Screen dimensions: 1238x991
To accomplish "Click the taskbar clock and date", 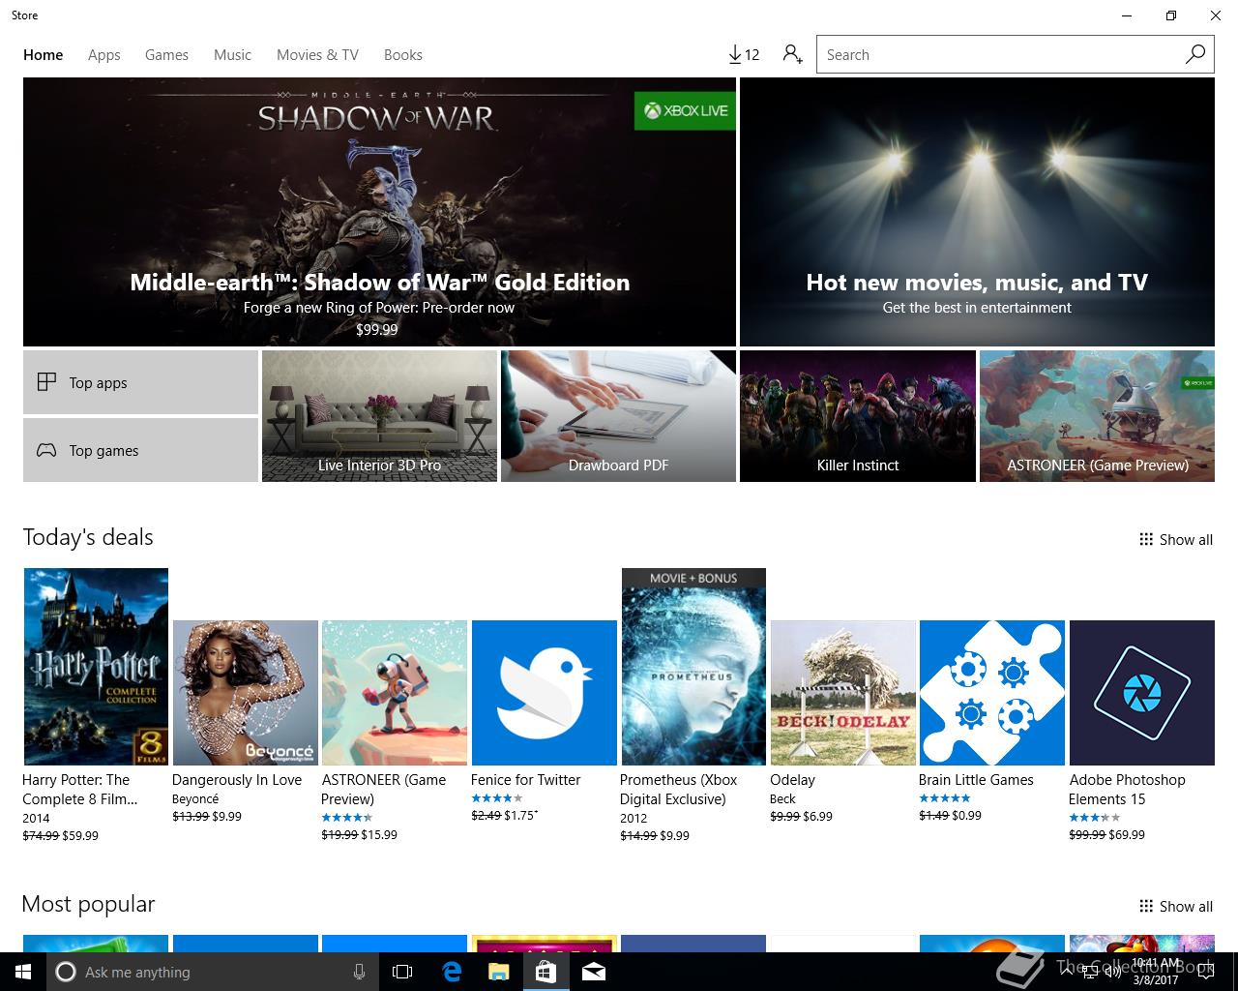I will (x=1156, y=972).
